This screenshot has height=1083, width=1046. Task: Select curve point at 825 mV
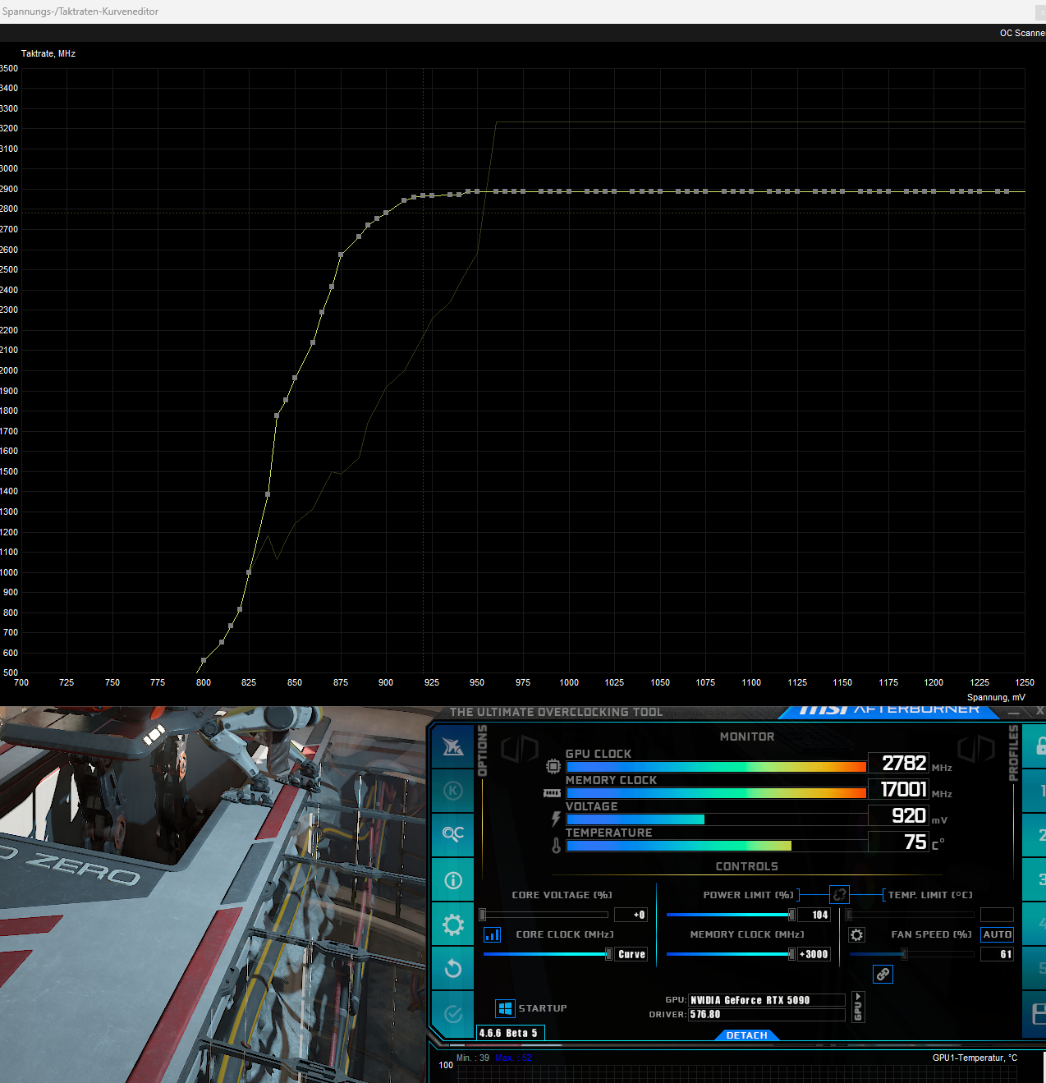tap(249, 572)
